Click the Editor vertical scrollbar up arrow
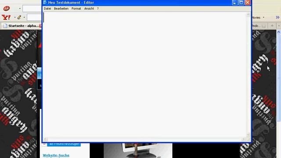281x158 pixels. 248,14
